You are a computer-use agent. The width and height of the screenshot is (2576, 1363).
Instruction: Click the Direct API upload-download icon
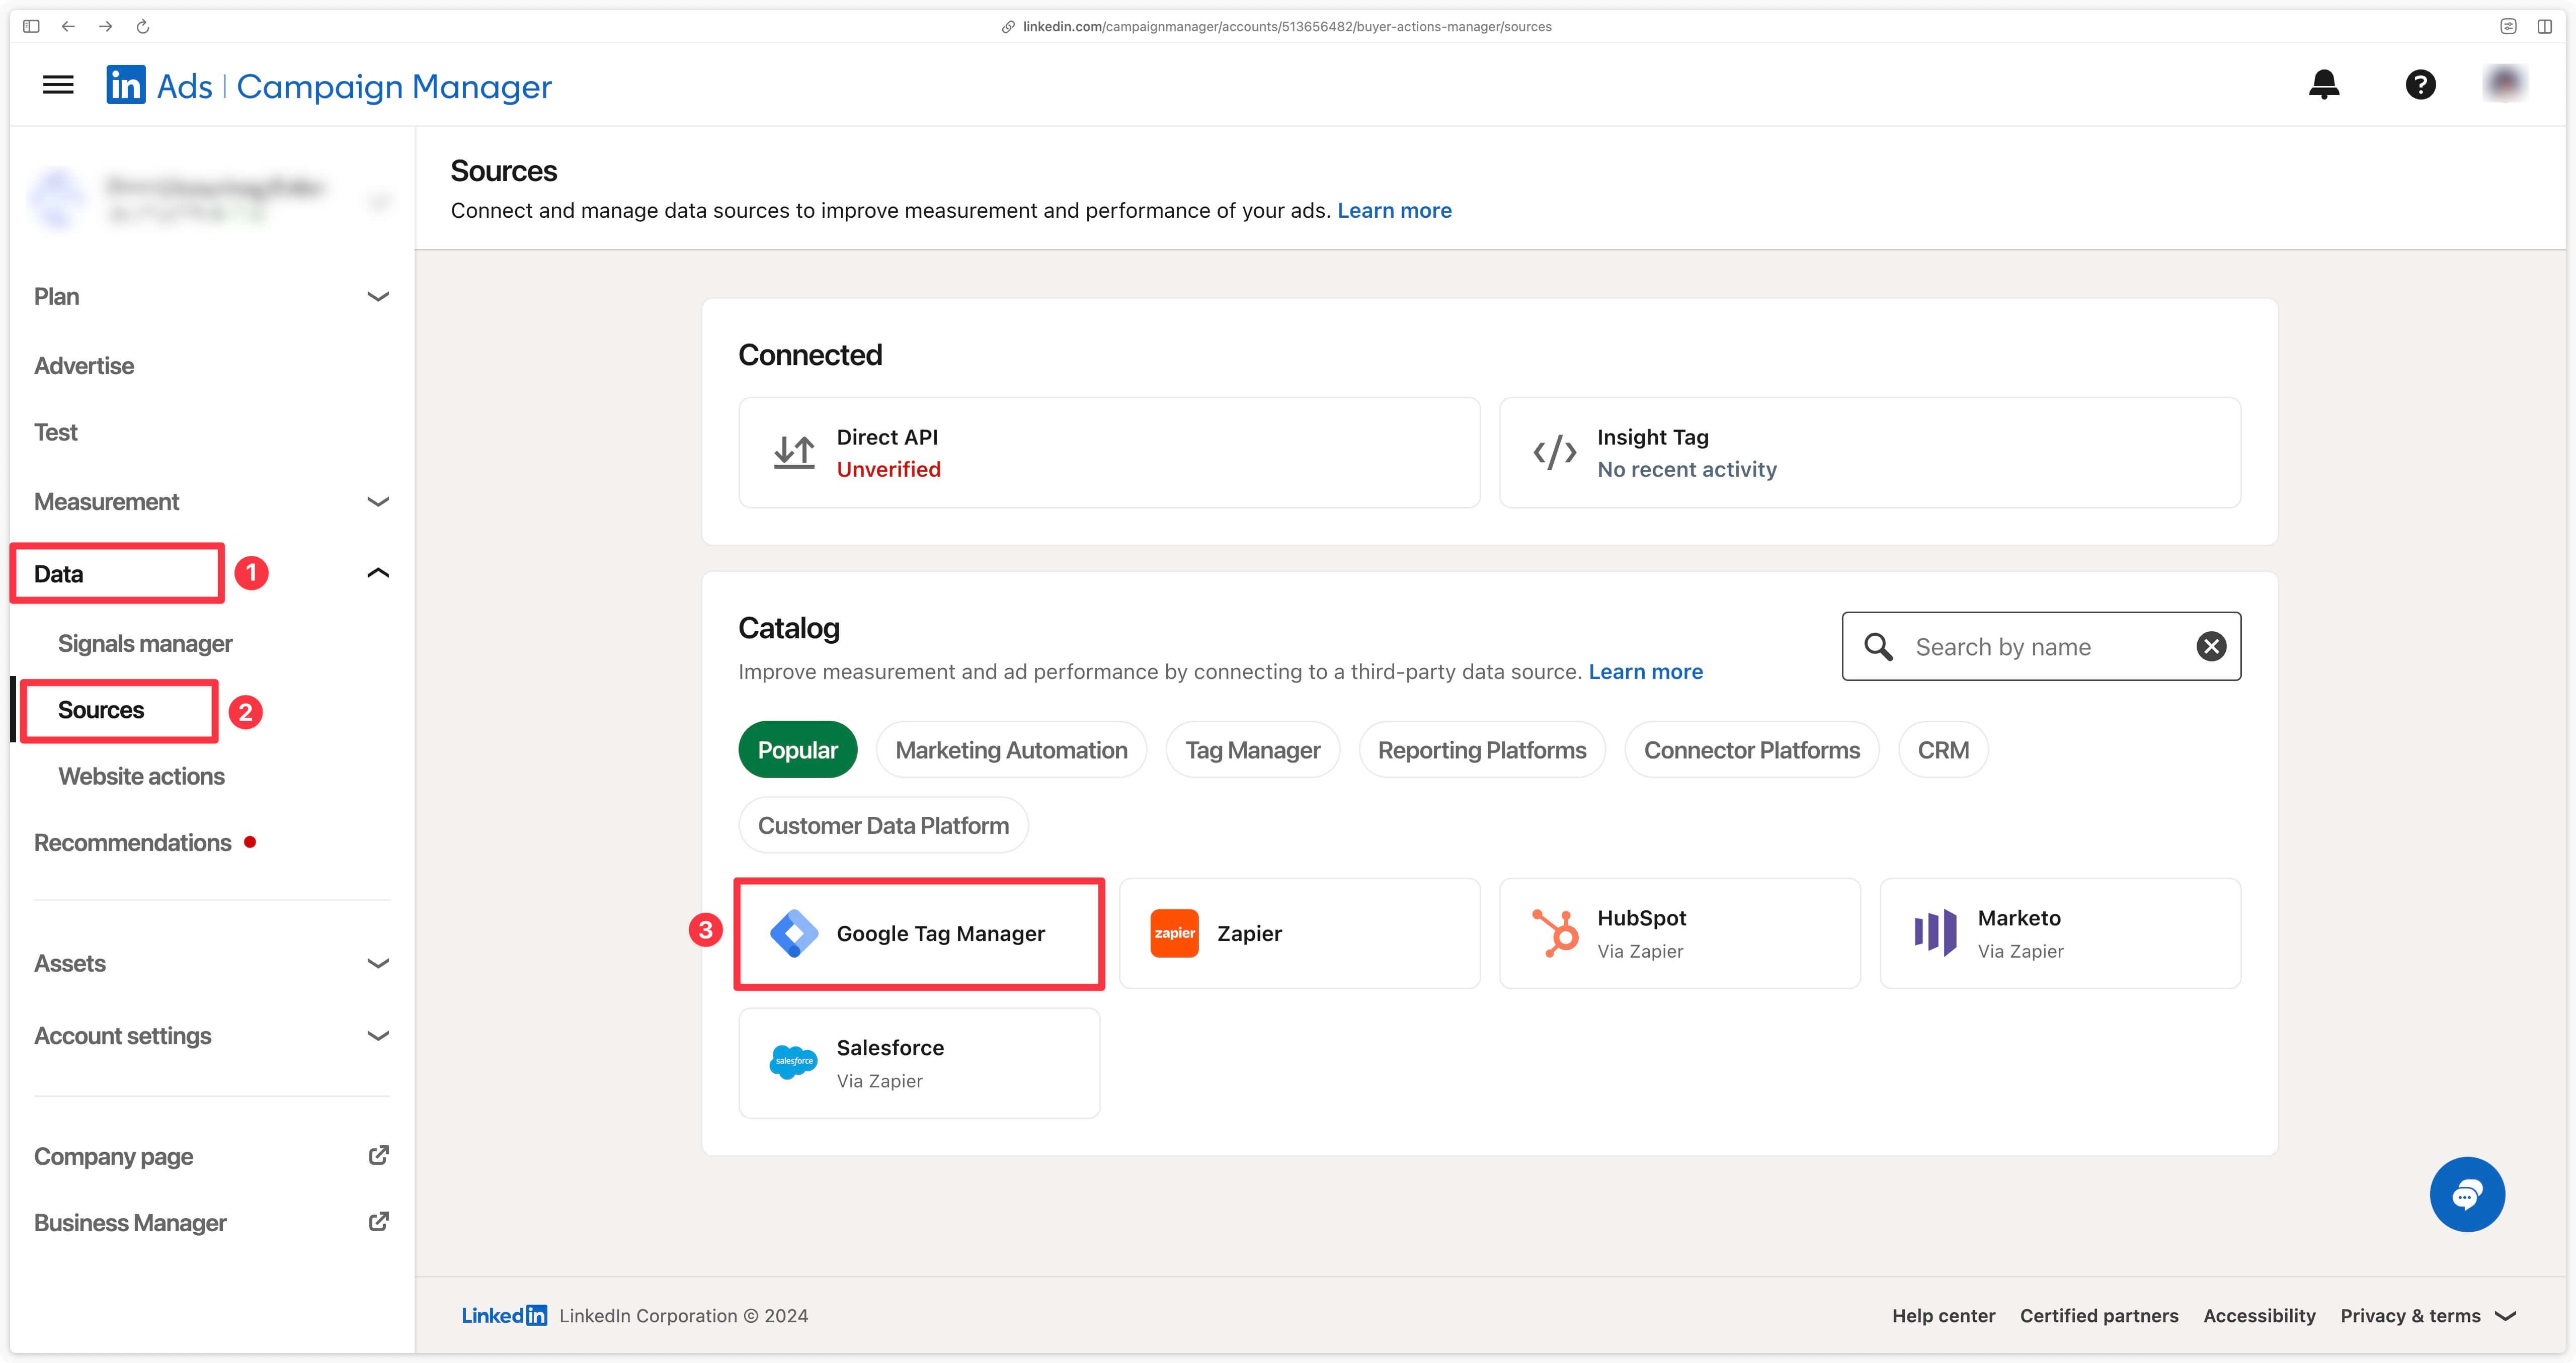794,452
